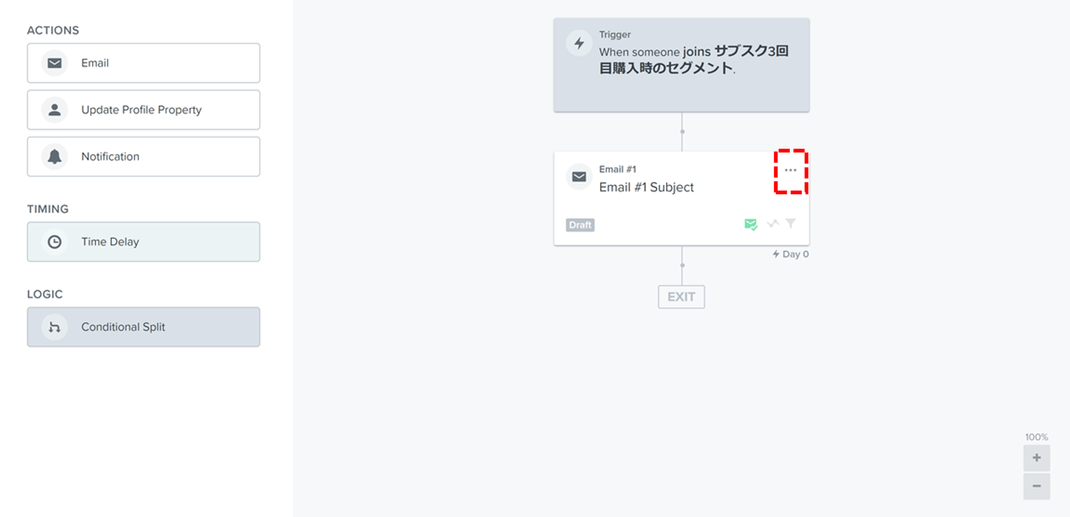
Task: Open the three-dot menu on Email #1
Action: point(791,171)
